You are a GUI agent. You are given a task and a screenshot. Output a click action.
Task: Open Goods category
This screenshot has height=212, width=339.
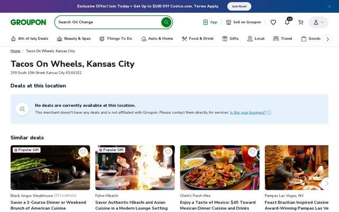point(311,39)
